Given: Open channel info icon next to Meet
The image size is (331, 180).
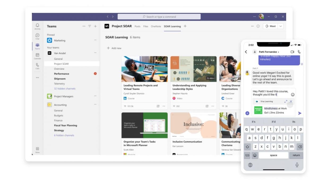Looking at the screenshot, I should [x=258, y=26].
